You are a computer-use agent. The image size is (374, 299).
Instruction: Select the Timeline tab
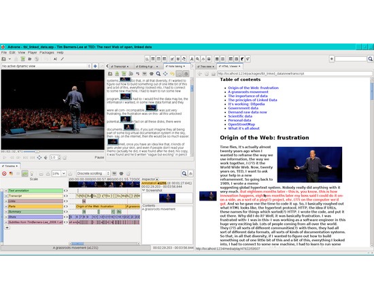[10, 166]
